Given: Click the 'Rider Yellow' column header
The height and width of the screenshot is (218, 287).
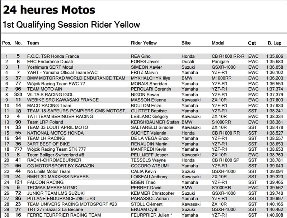Looking at the screenshot, I should [x=143, y=43].
